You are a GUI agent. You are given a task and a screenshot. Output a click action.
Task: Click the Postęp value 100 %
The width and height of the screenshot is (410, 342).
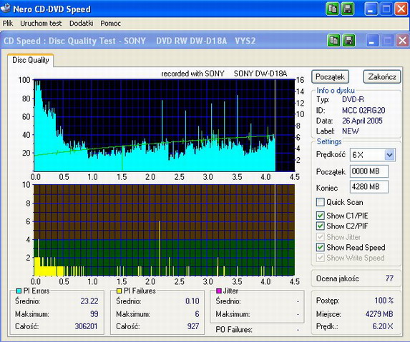(384, 301)
